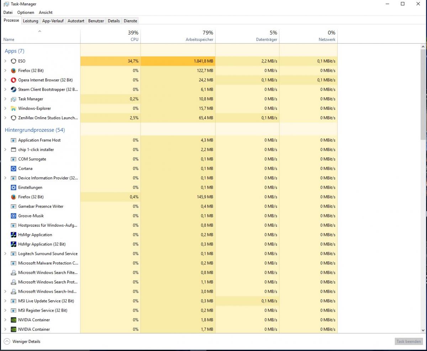
Task: Click the chip 1-click installer icon
Action: tap(14, 150)
